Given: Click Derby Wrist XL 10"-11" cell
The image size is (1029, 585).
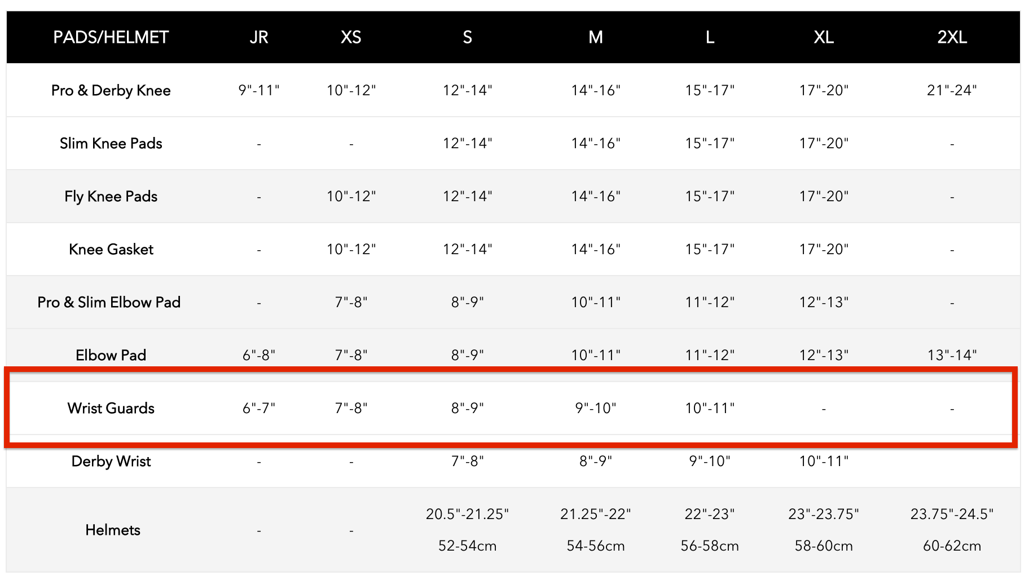Looking at the screenshot, I should coord(824,461).
